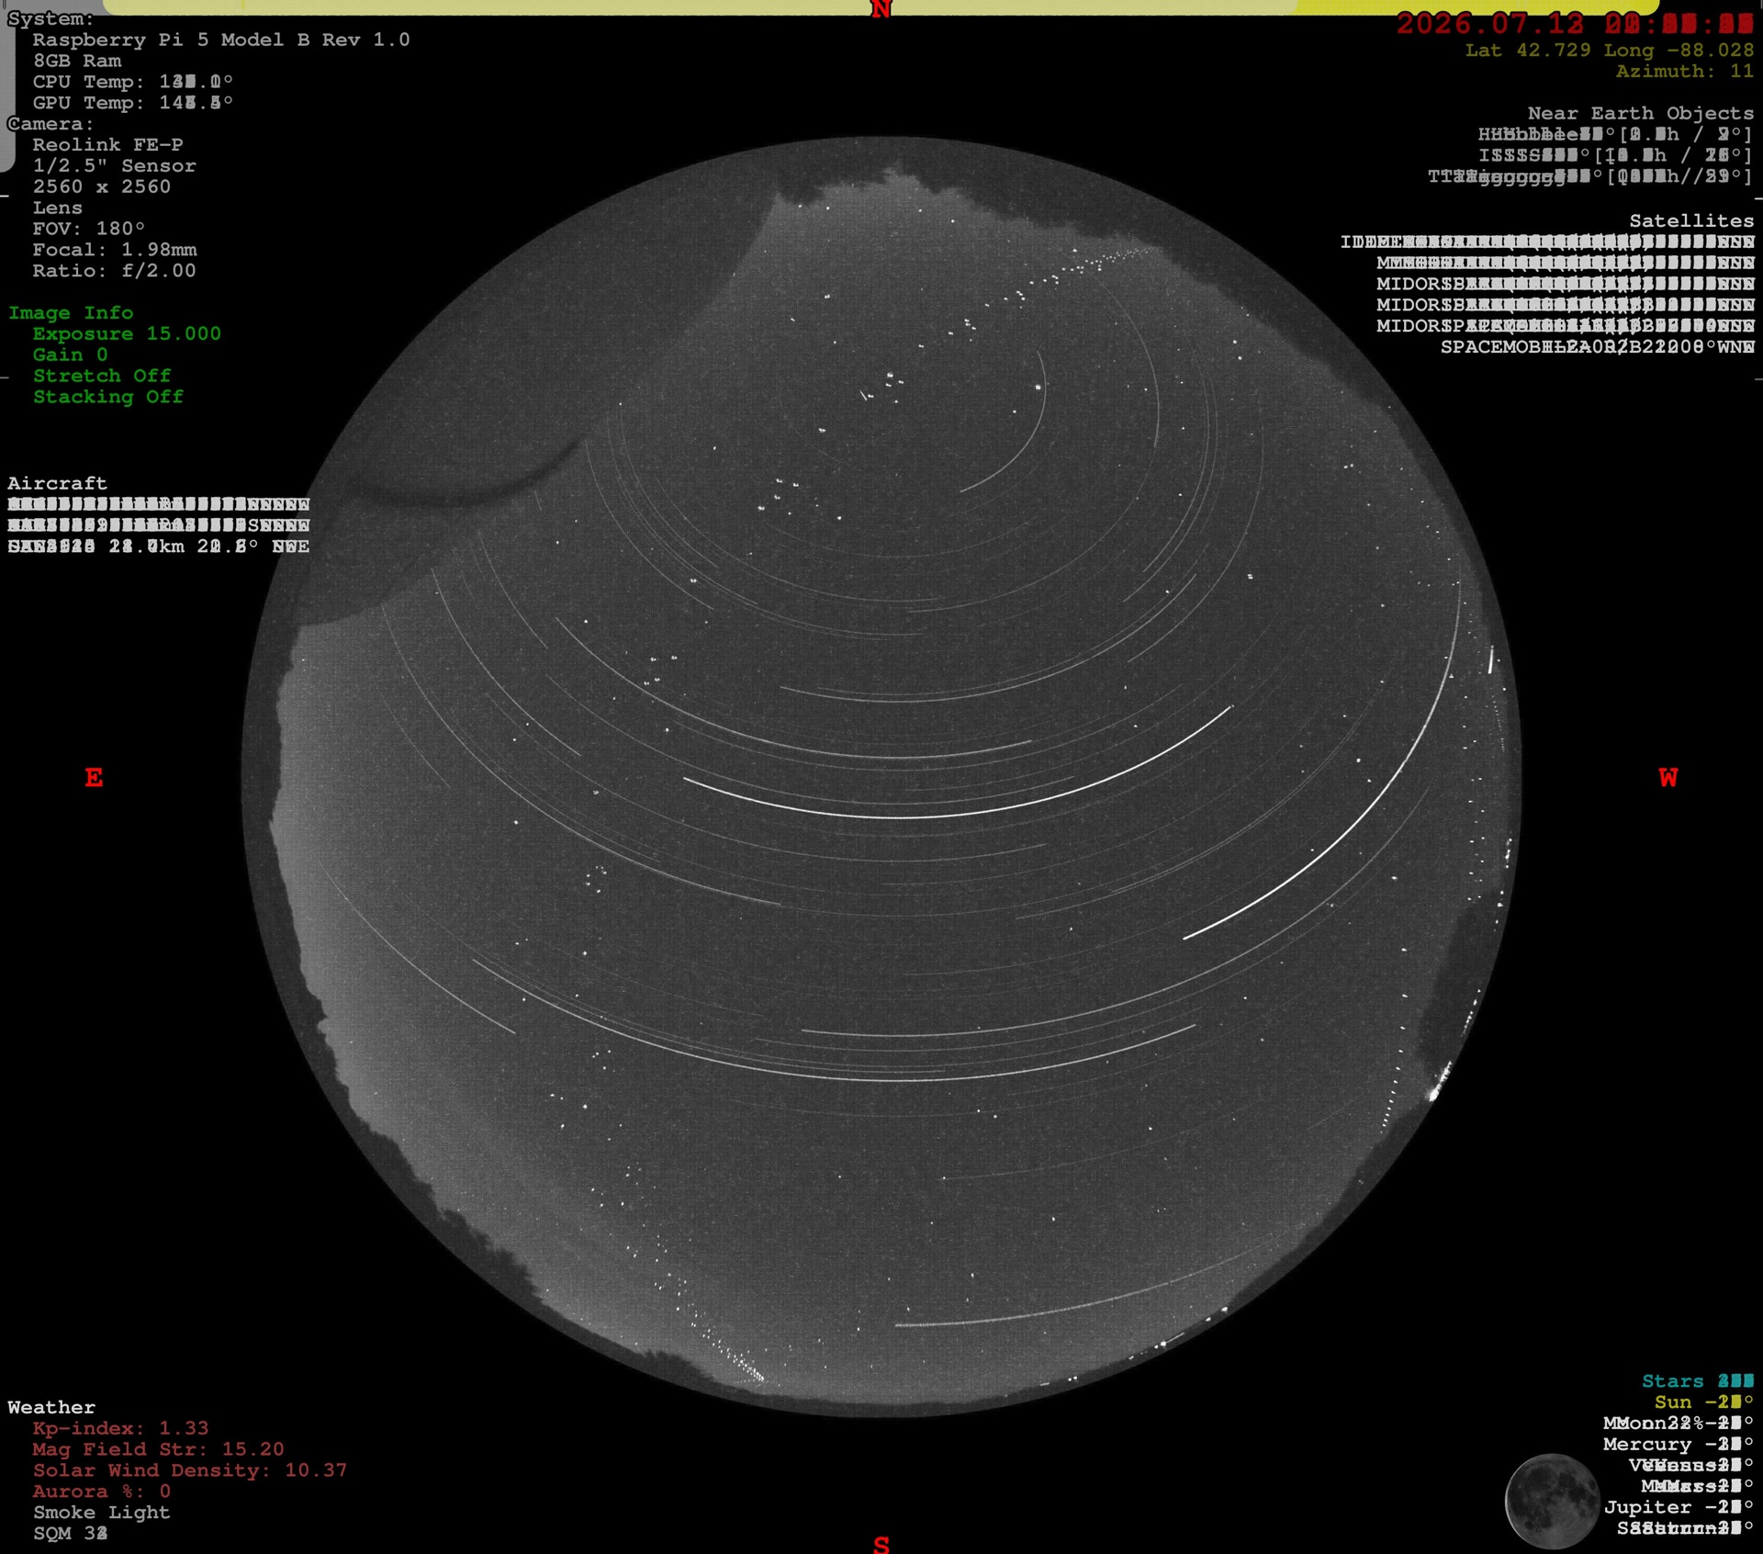Click the Exposure 15.000 value

127,333
